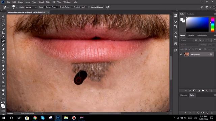The image size is (216, 121).
Task: Toggle Lock position icon in Layers panel
Action: click(193, 49)
